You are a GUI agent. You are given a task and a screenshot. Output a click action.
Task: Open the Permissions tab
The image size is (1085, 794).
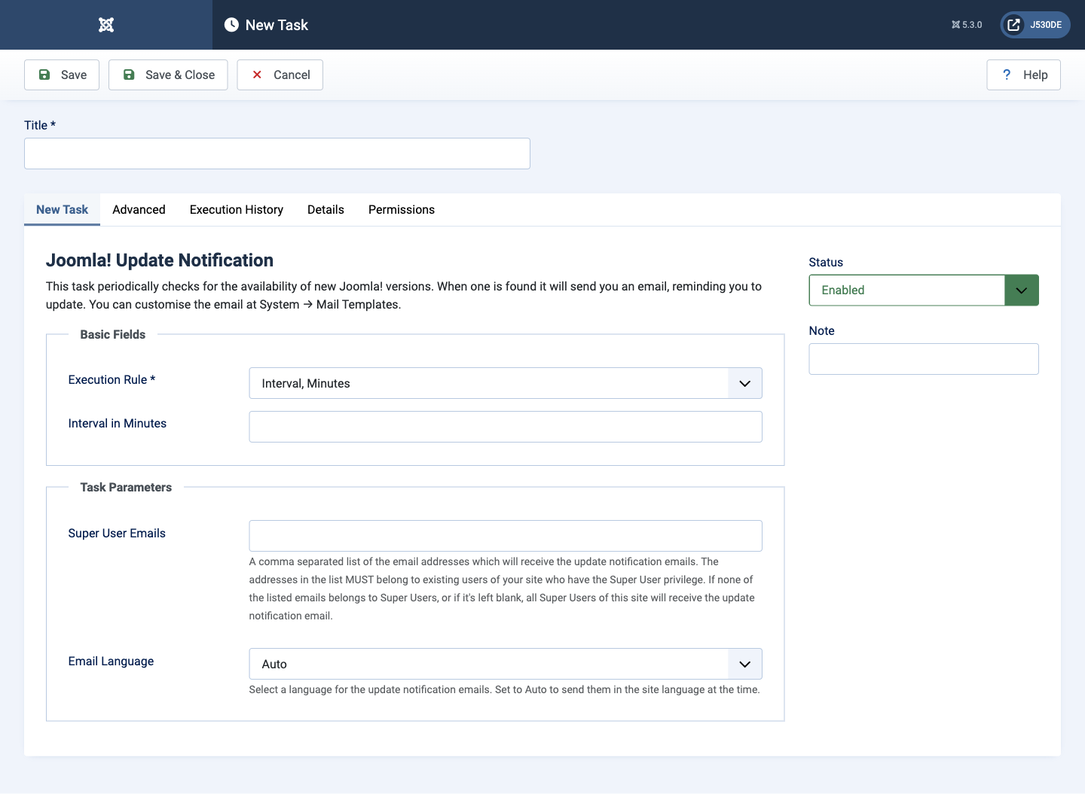(402, 210)
